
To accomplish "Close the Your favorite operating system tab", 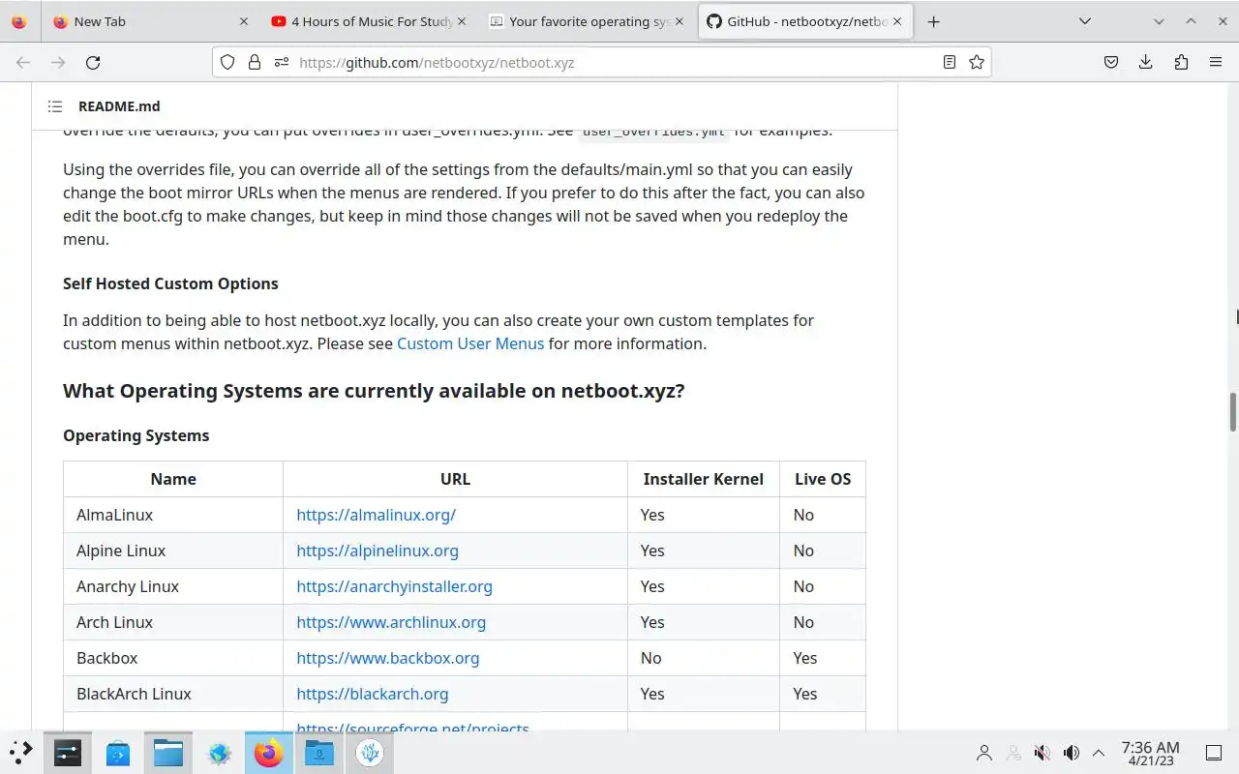I will click(x=679, y=21).
